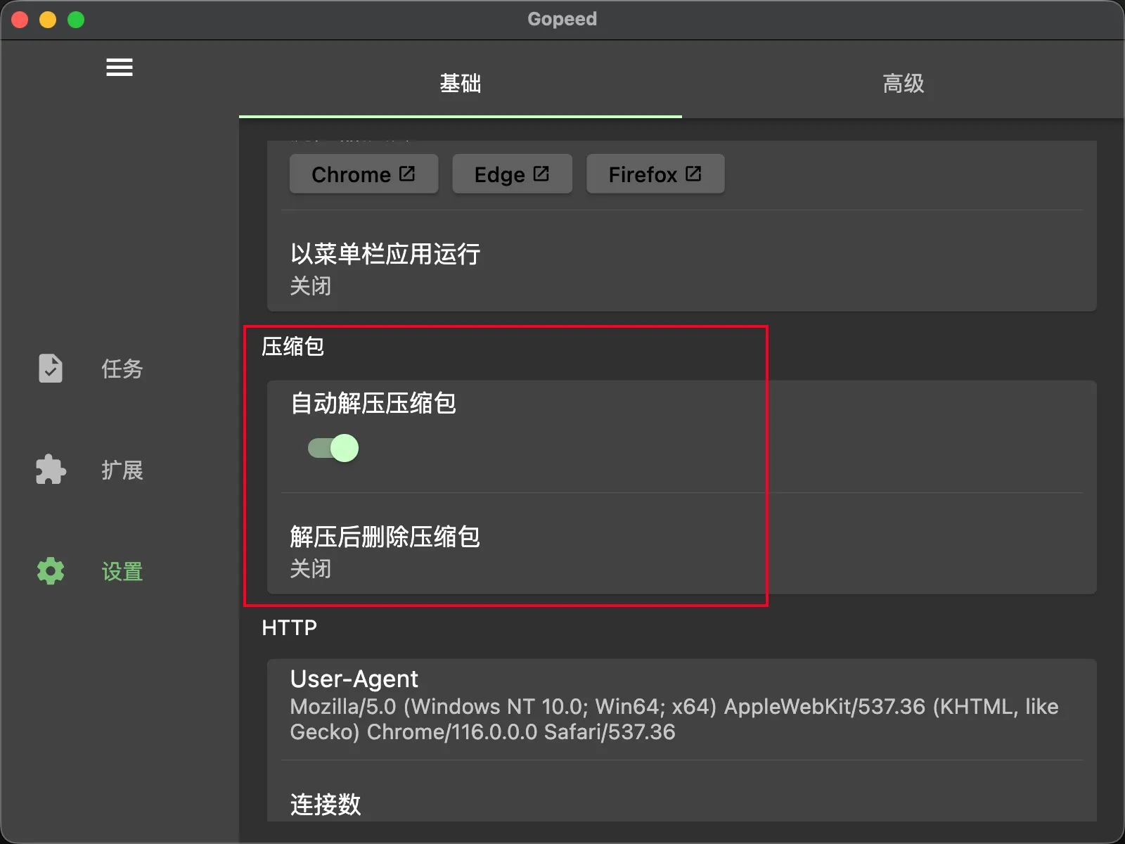1125x844 pixels.
Task: Switch to the 高级 tab
Action: coord(903,84)
